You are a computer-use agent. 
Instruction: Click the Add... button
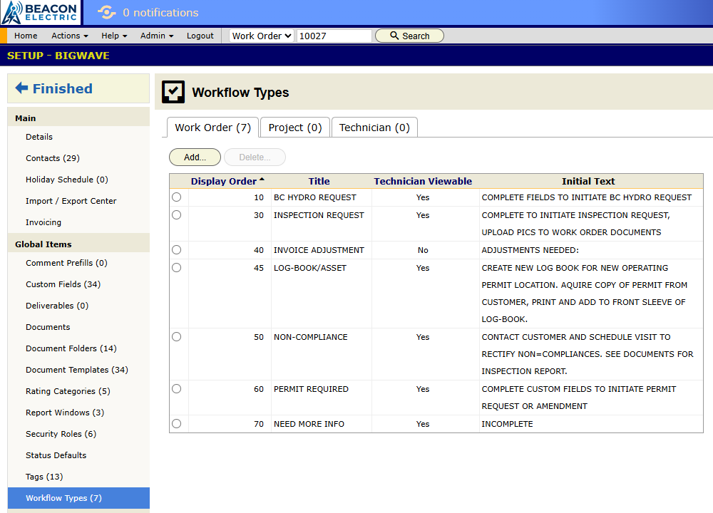195,157
